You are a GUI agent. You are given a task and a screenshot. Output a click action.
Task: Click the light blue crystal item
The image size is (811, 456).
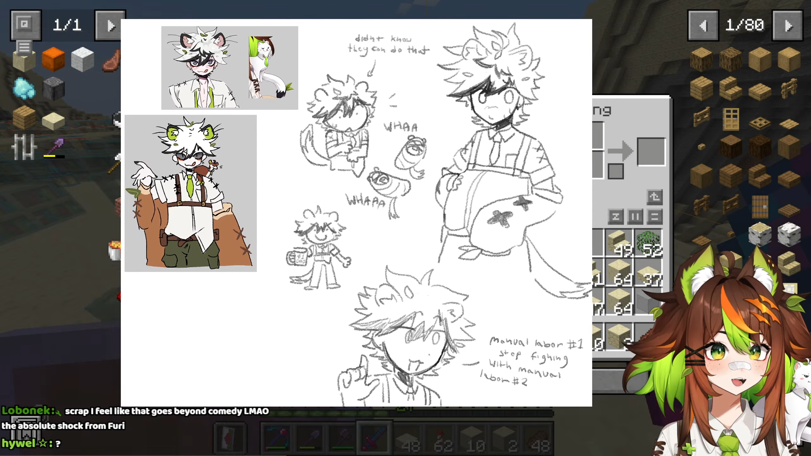pos(24,89)
